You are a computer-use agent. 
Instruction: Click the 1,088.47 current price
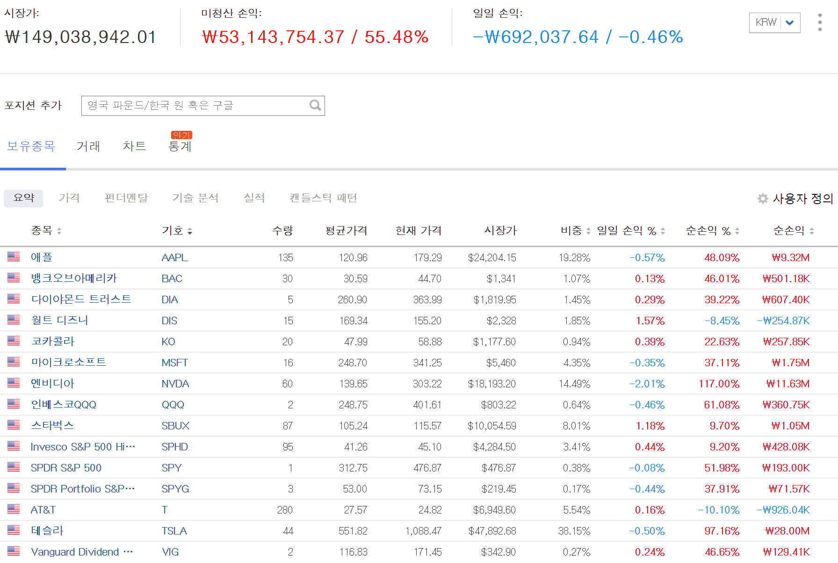point(424,531)
